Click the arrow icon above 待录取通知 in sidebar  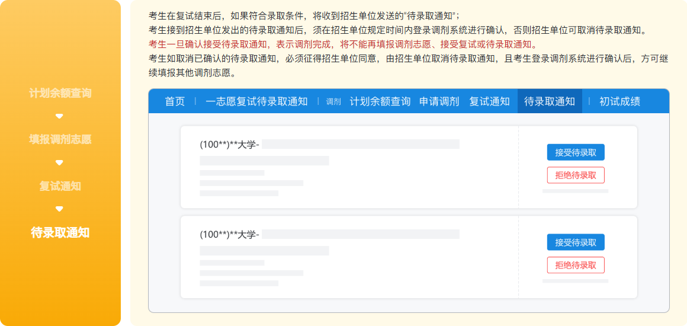pyautogui.click(x=59, y=209)
